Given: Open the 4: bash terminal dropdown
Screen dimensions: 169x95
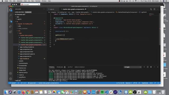Looking at the screenshot, I should [x=133, y=67].
